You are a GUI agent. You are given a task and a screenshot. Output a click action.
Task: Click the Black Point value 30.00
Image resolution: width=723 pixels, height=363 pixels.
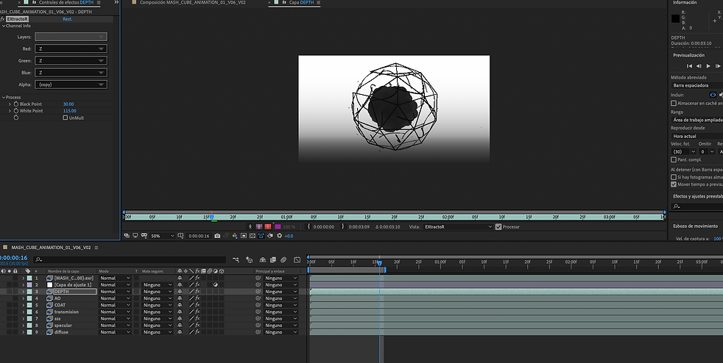pyautogui.click(x=68, y=104)
